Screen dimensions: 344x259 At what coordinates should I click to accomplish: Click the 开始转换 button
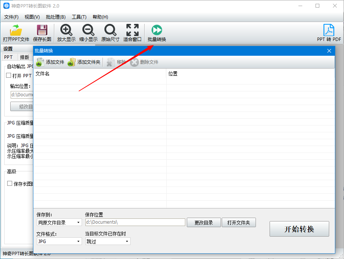coord(299,229)
